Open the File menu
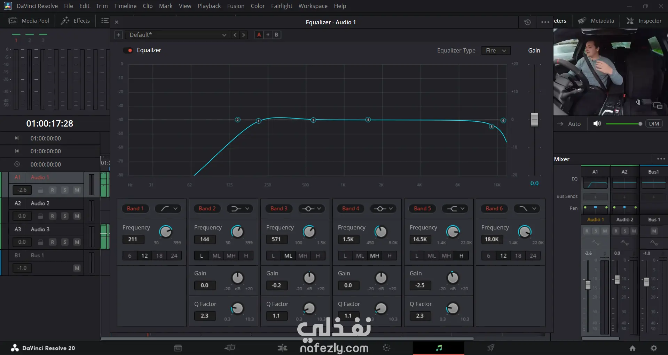 [69, 6]
